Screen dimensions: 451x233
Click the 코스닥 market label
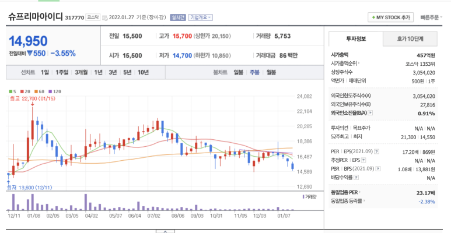[93, 17]
